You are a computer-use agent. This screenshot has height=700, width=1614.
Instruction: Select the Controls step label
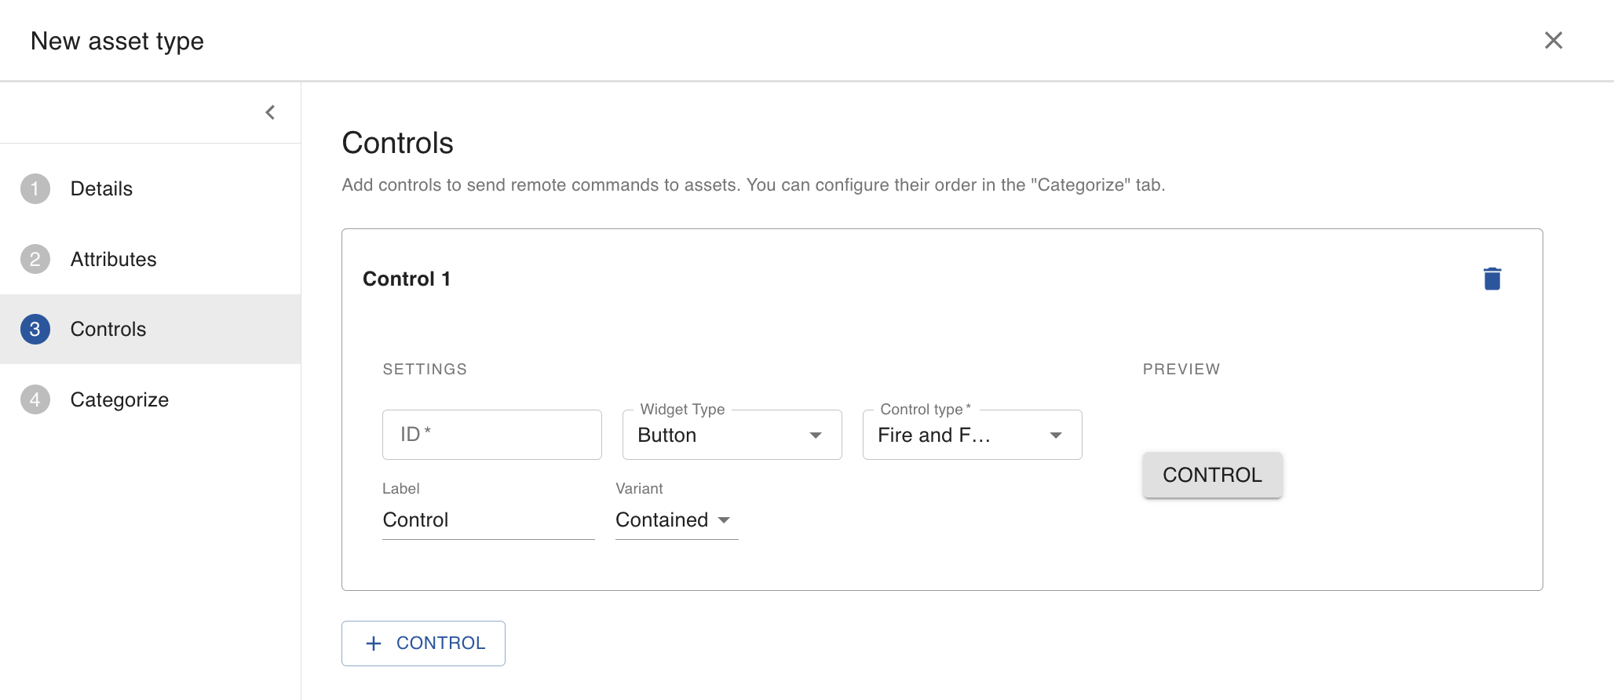coord(108,329)
